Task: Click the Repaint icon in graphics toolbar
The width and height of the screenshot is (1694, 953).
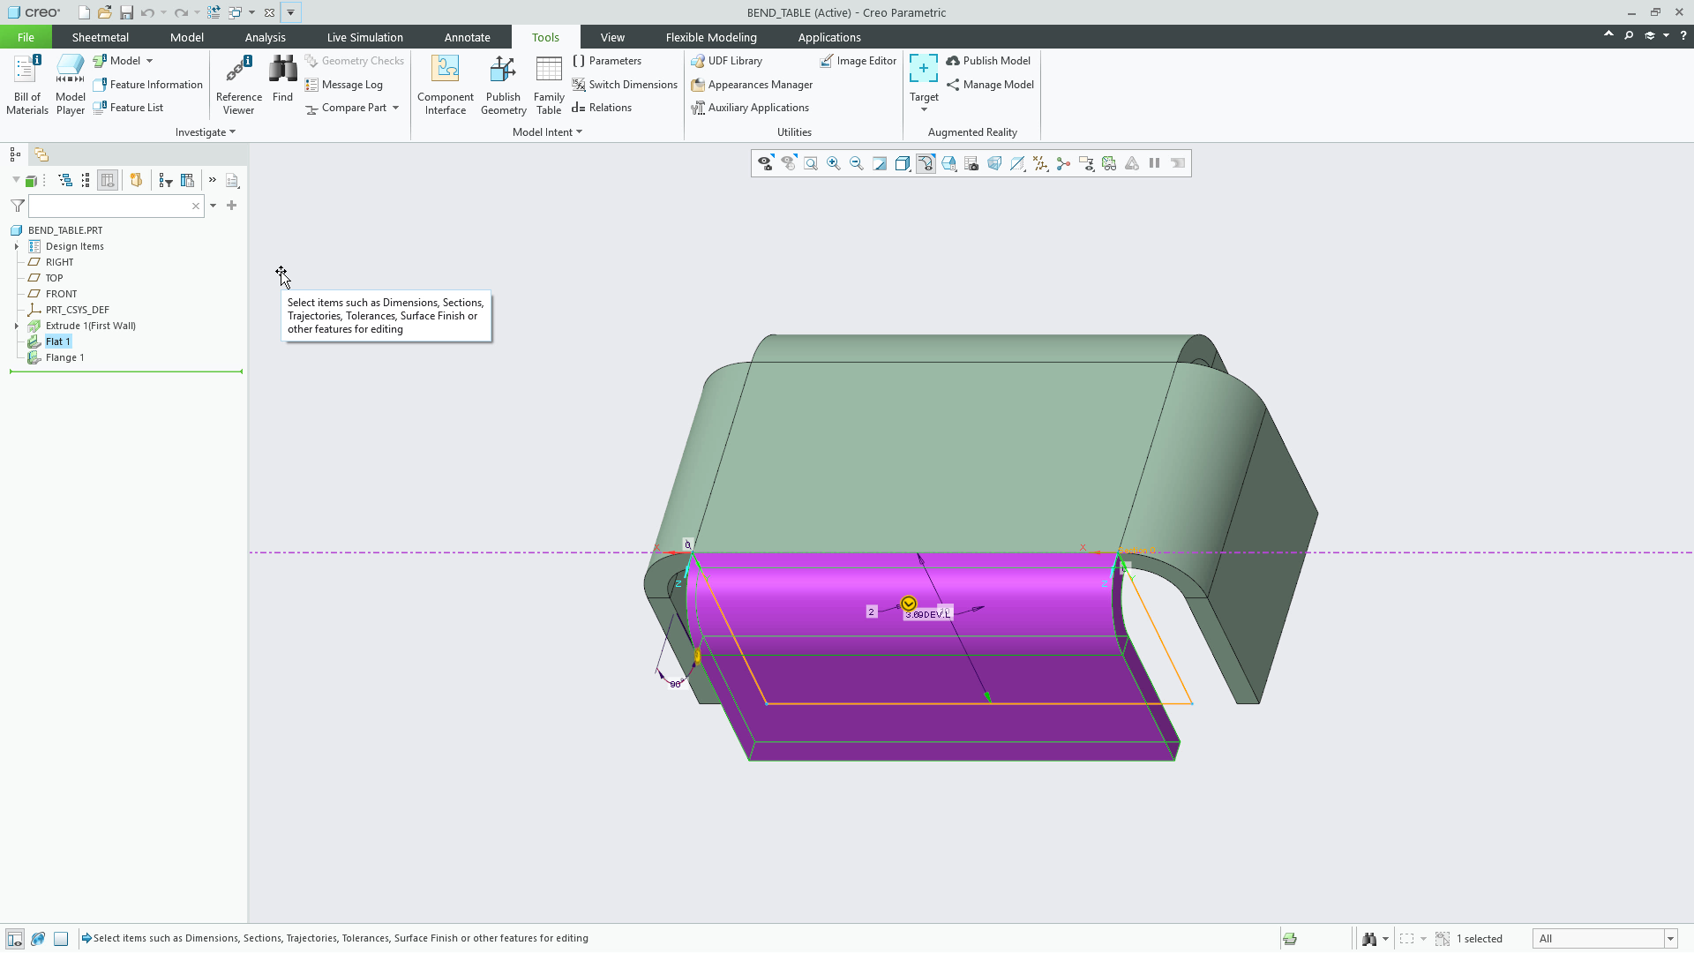Action: click(x=880, y=163)
